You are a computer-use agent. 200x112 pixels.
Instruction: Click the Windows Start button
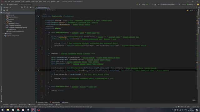coord(2,110)
